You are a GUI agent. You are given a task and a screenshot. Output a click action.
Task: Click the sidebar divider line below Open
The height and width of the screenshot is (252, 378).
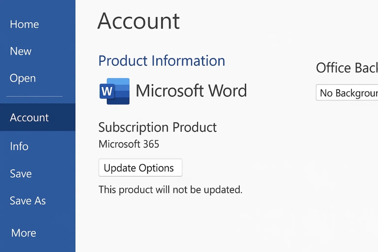(34, 96)
